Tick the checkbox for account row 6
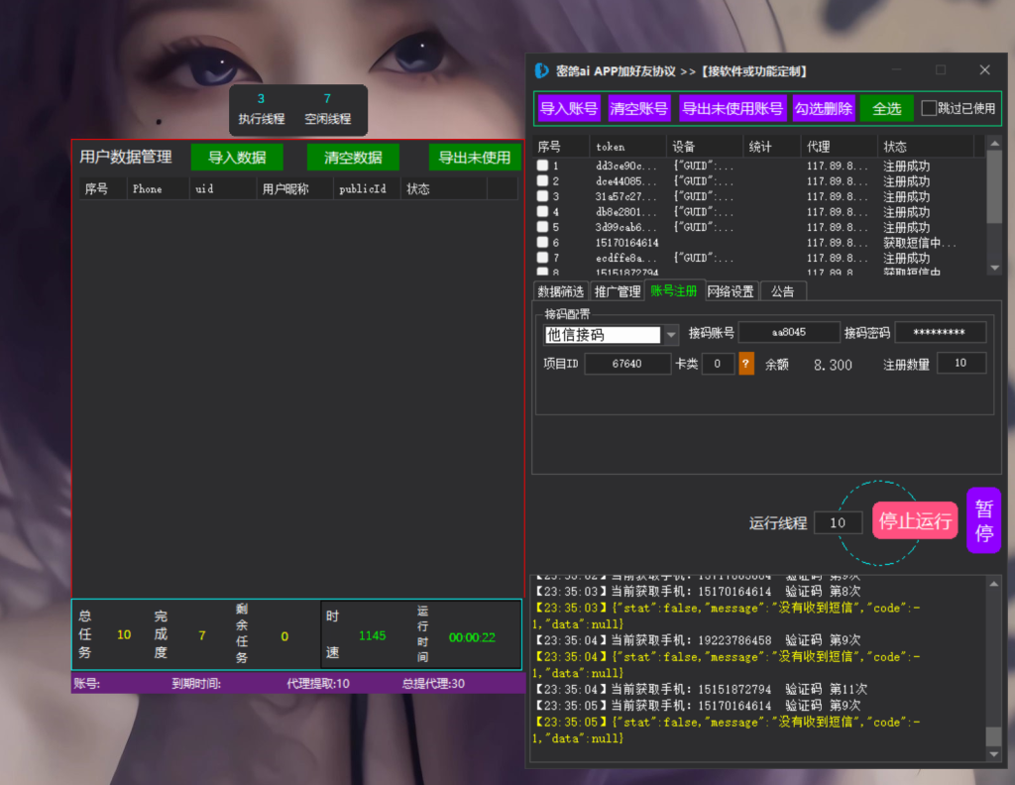Image resolution: width=1015 pixels, height=785 pixels. 542,243
